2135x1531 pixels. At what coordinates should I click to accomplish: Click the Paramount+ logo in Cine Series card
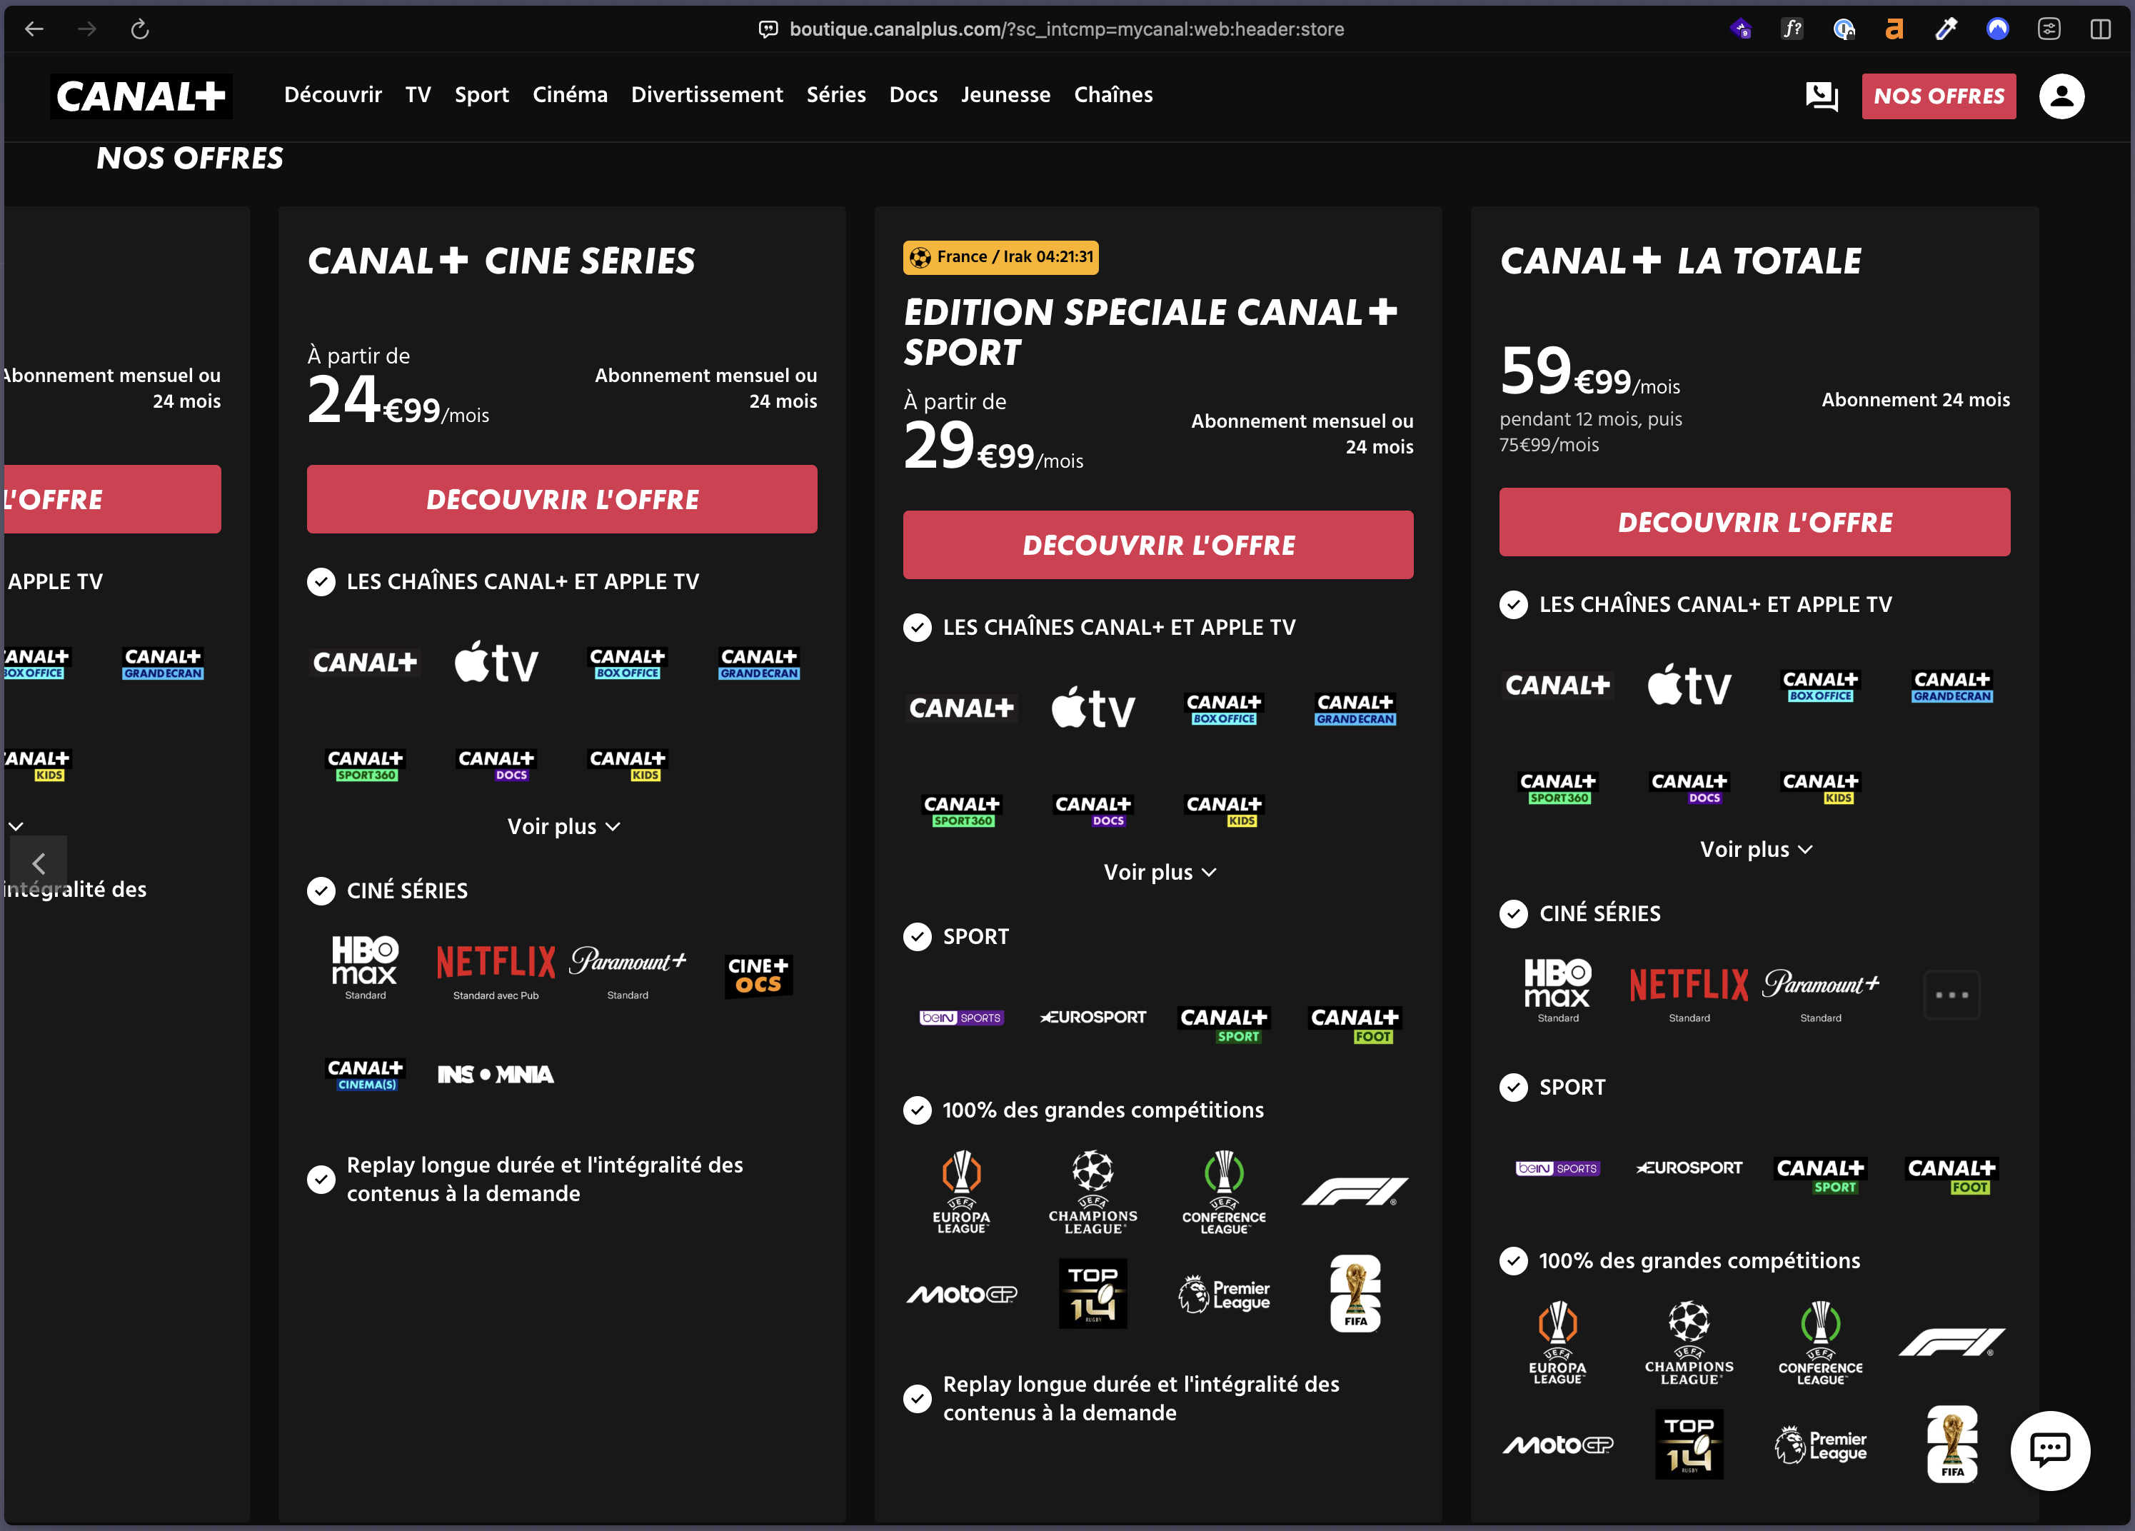(628, 960)
